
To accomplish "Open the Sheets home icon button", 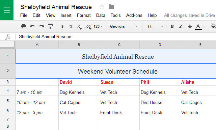I will click(x=7, y=10).
